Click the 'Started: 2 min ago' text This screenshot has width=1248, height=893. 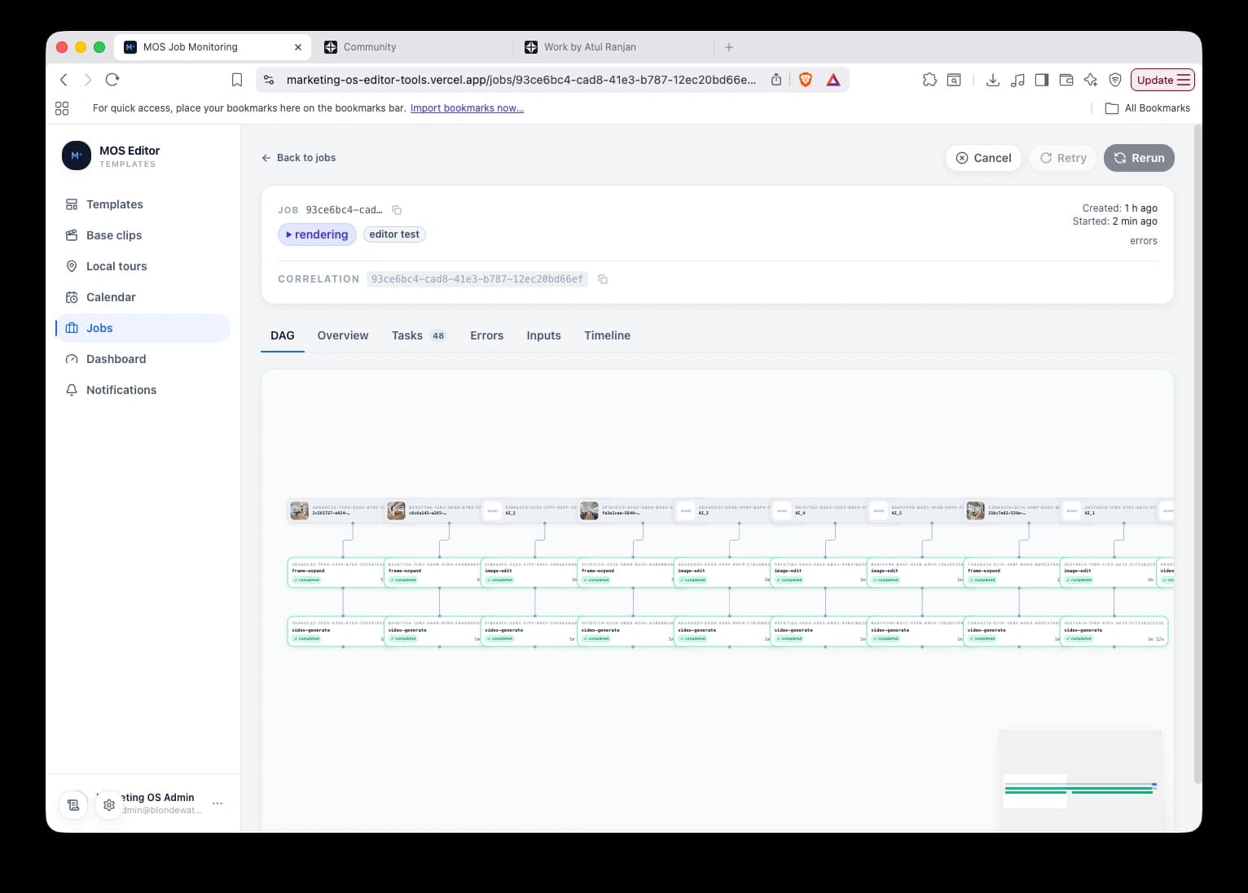(1114, 221)
